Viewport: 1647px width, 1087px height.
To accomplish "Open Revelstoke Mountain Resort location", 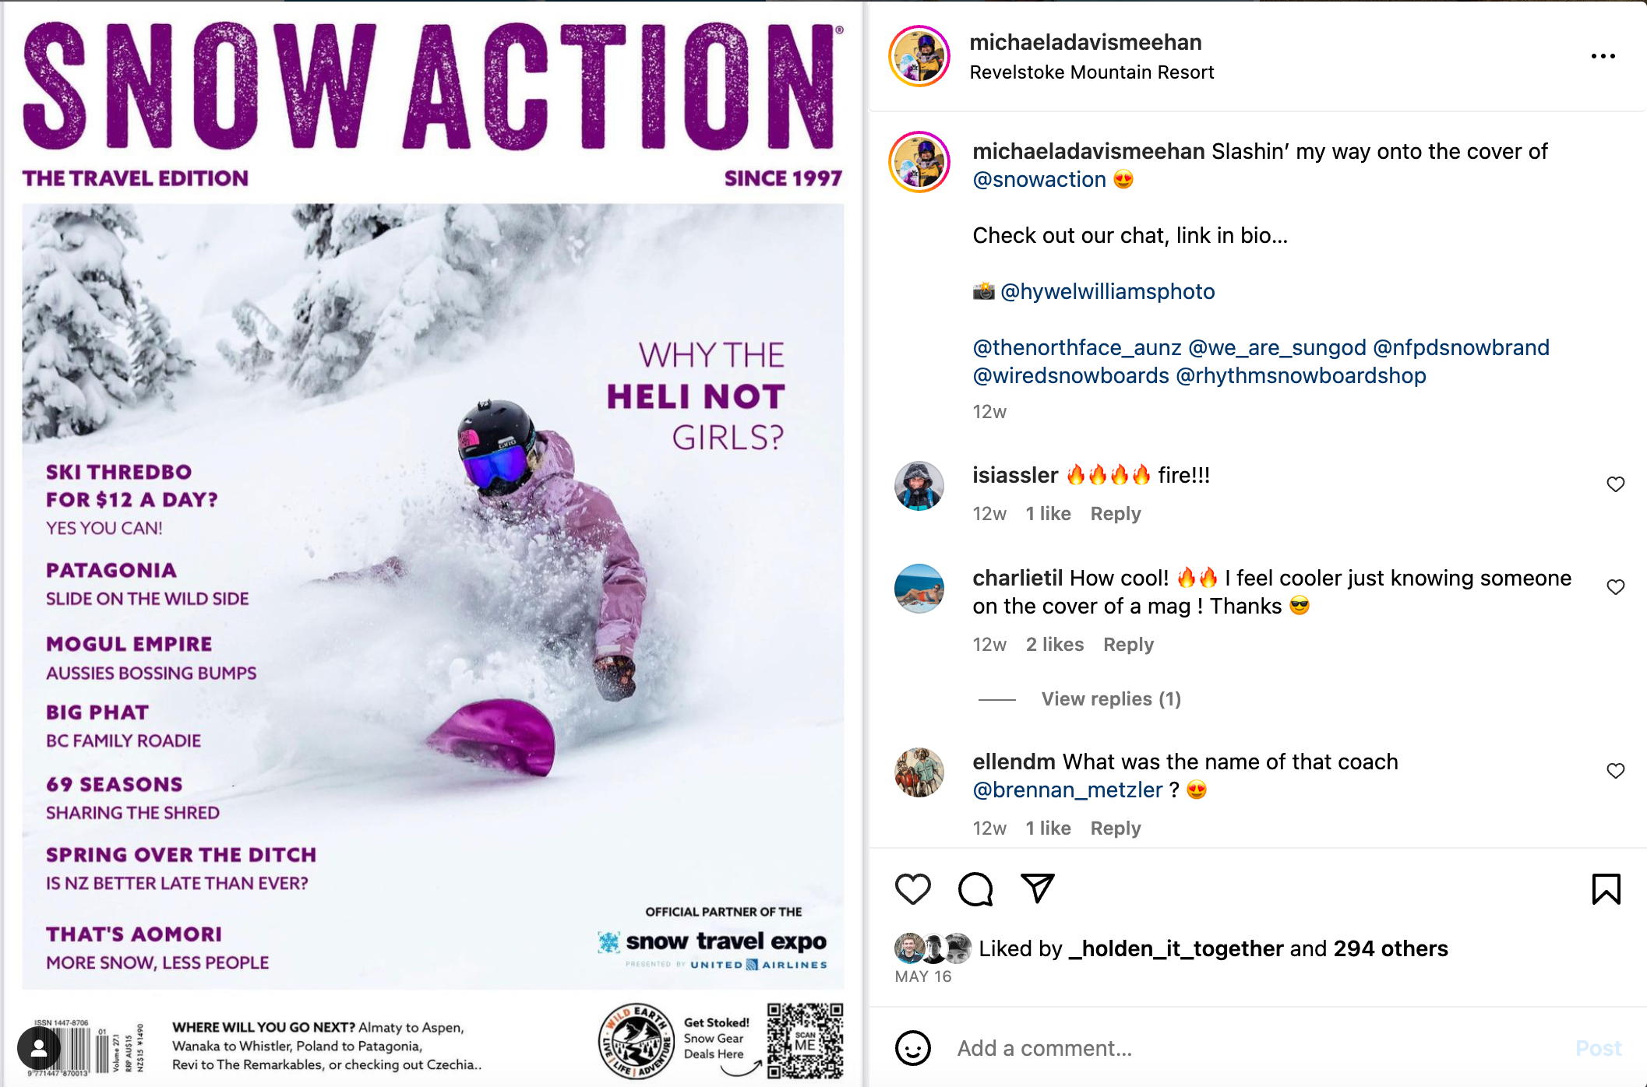I will [x=1092, y=72].
